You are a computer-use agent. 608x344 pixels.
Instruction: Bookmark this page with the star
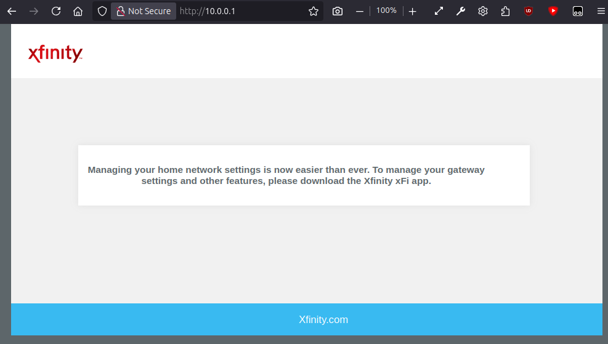314,11
